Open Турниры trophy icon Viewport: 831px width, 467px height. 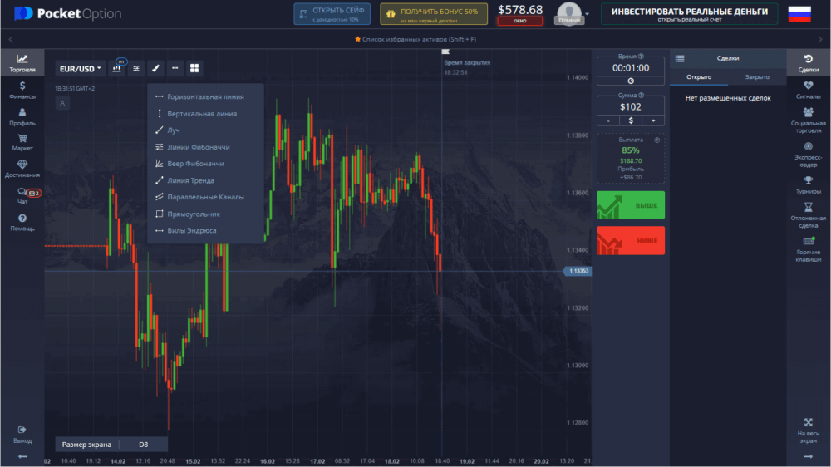click(x=809, y=185)
